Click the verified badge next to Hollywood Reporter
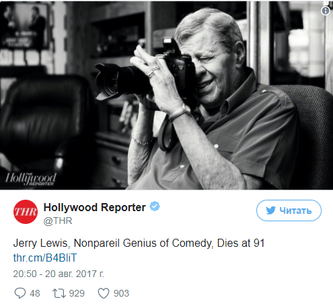Image resolution: width=333 pixels, height=308 pixels. 155,206
